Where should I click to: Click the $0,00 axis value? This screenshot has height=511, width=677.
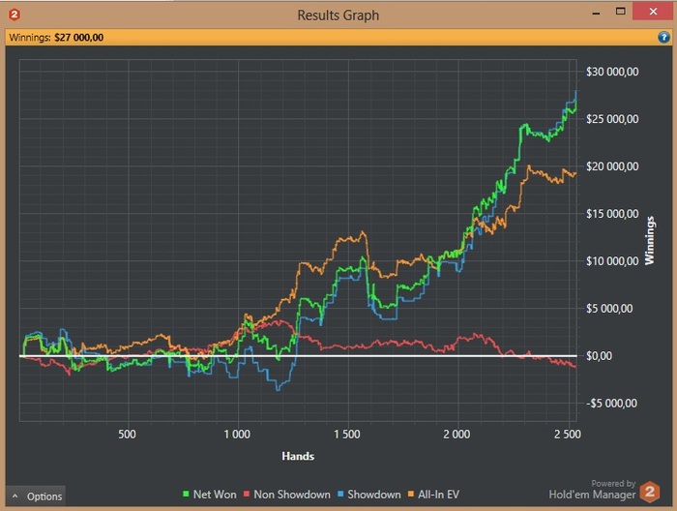600,356
